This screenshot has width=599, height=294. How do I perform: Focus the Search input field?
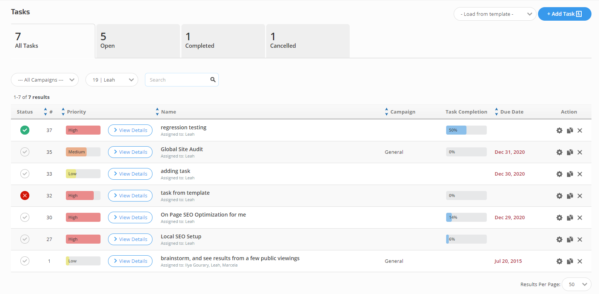(178, 80)
